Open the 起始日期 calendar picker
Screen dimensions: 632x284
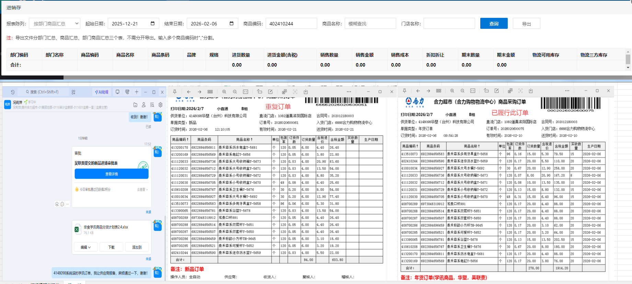tap(152, 24)
